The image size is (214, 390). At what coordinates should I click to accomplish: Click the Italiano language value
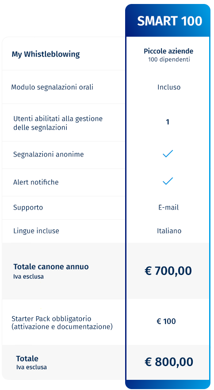[x=169, y=231]
